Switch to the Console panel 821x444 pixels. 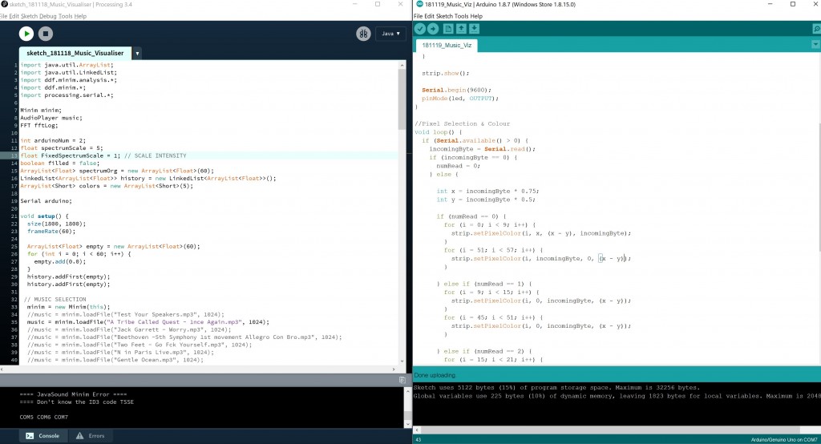pyautogui.click(x=42, y=435)
